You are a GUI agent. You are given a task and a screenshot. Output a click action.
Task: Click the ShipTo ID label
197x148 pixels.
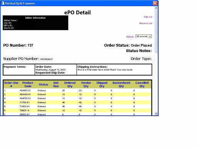pos(9,28)
